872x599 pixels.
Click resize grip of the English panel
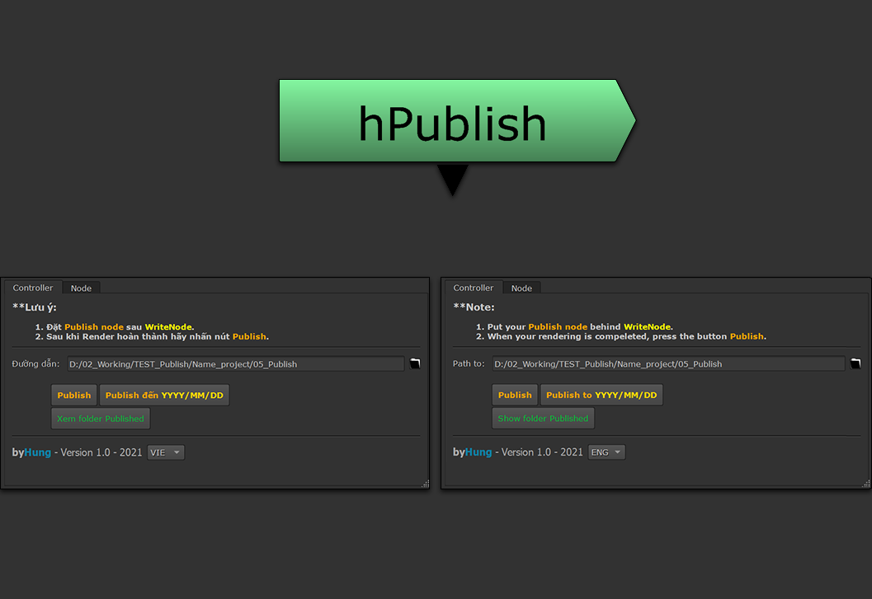[x=865, y=484]
